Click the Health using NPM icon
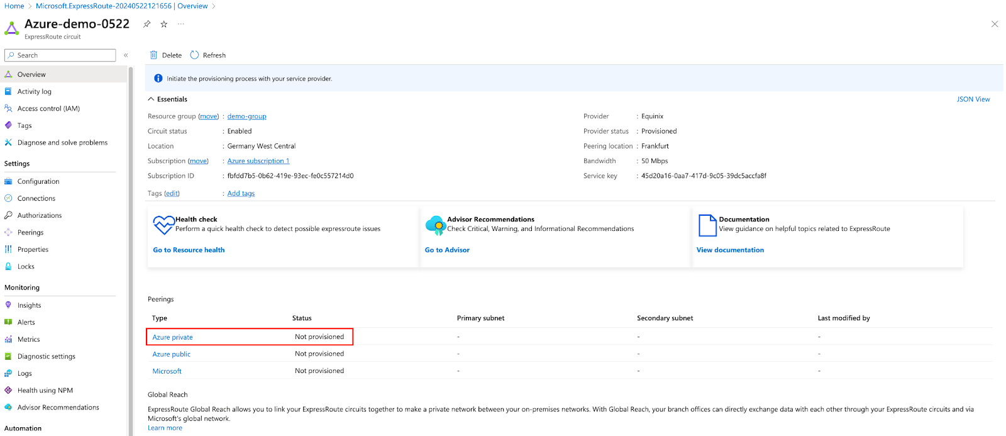 coord(8,390)
